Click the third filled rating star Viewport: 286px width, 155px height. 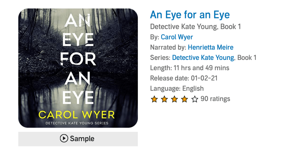click(174, 99)
